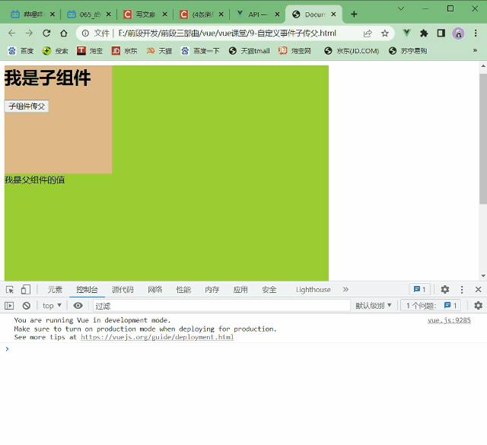Click the page vertical scrollbar
This screenshot has height=445, width=487.
pos(482,137)
